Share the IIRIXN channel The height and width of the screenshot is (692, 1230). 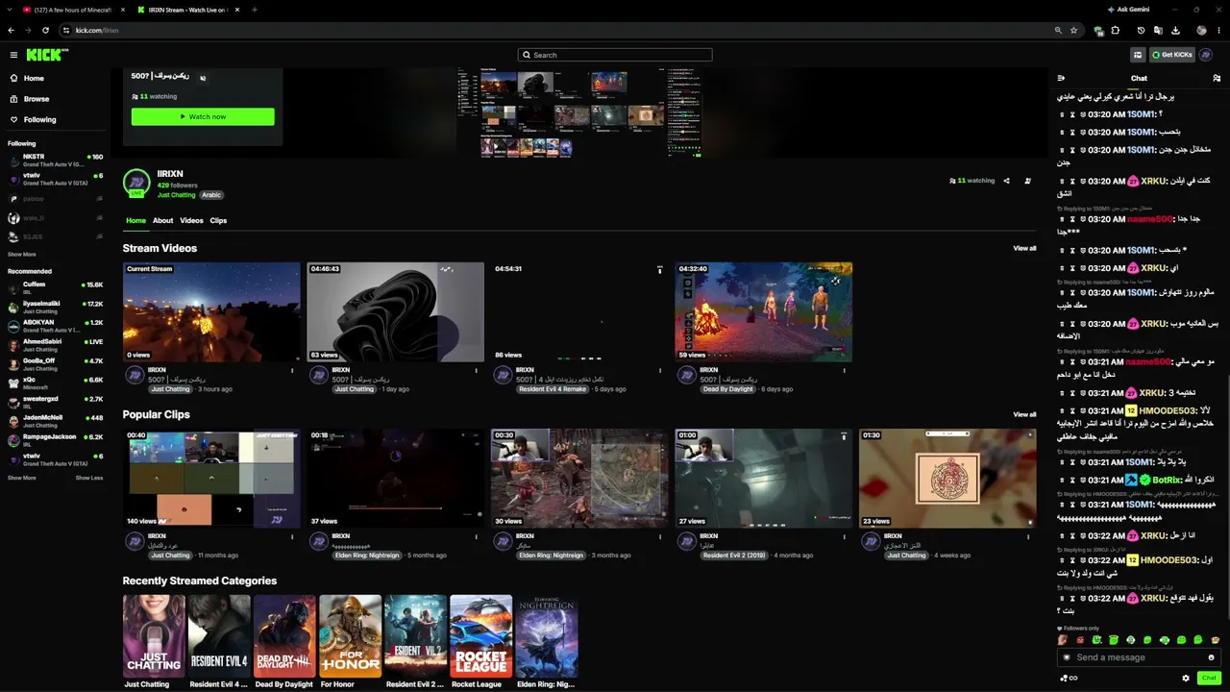point(1006,181)
